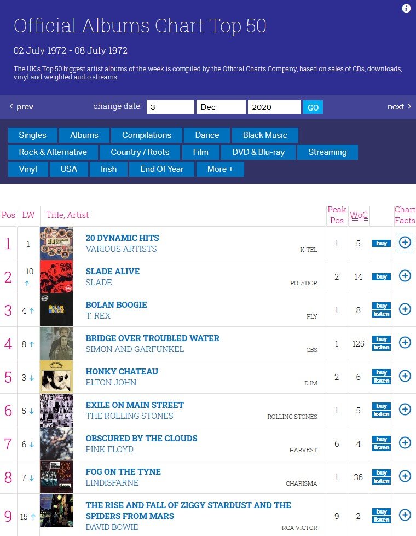The height and width of the screenshot is (536, 416).
Task: Open the ELTON JOHN artist link
Action: (x=111, y=383)
